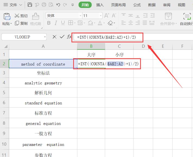The height and width of the screenshot is (157, 193).
Task: Click distributed alignment icon
Action: pyautogui.click(x=152, y=23)
